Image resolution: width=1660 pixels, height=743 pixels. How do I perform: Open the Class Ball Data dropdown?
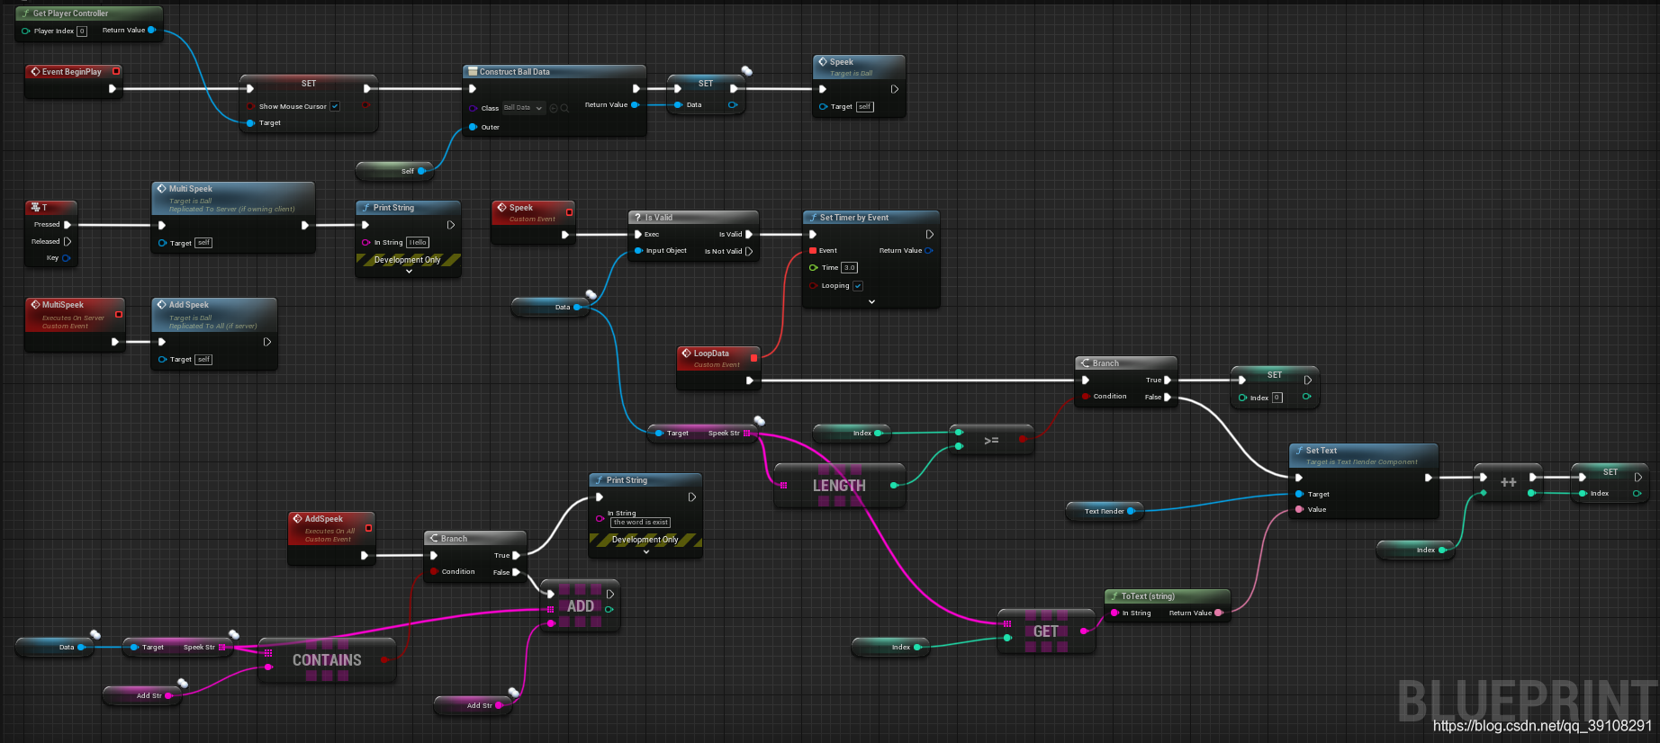(523, 108)
